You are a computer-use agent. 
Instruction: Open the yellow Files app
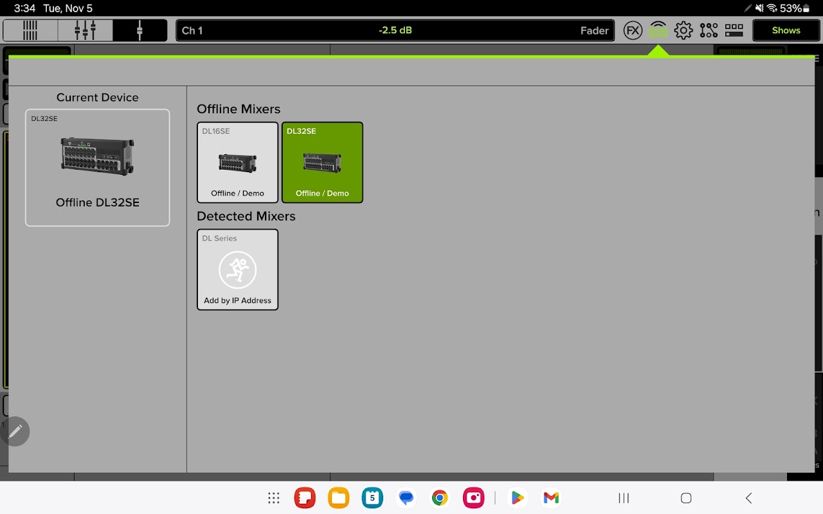click(x=338, y=498)
